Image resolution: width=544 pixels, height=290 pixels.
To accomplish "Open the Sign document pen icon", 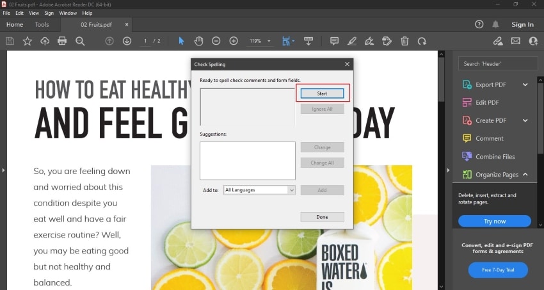I will click(369, 41).
